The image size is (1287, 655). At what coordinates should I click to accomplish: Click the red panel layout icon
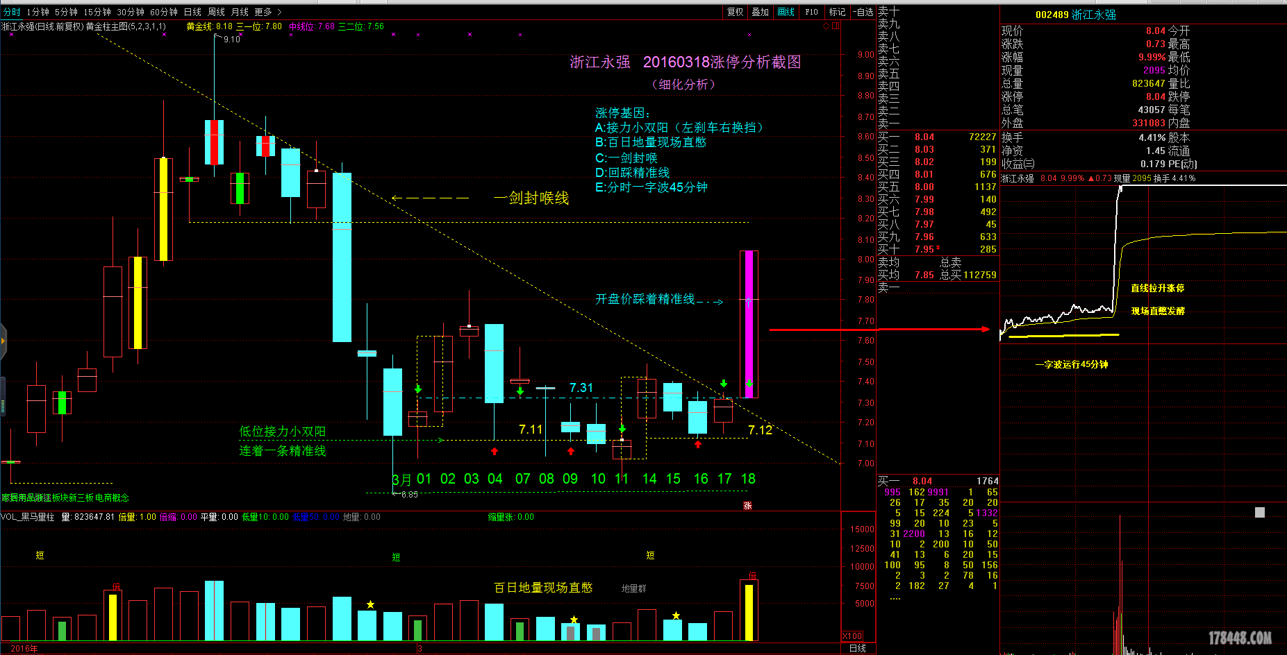tap(836, 26)
